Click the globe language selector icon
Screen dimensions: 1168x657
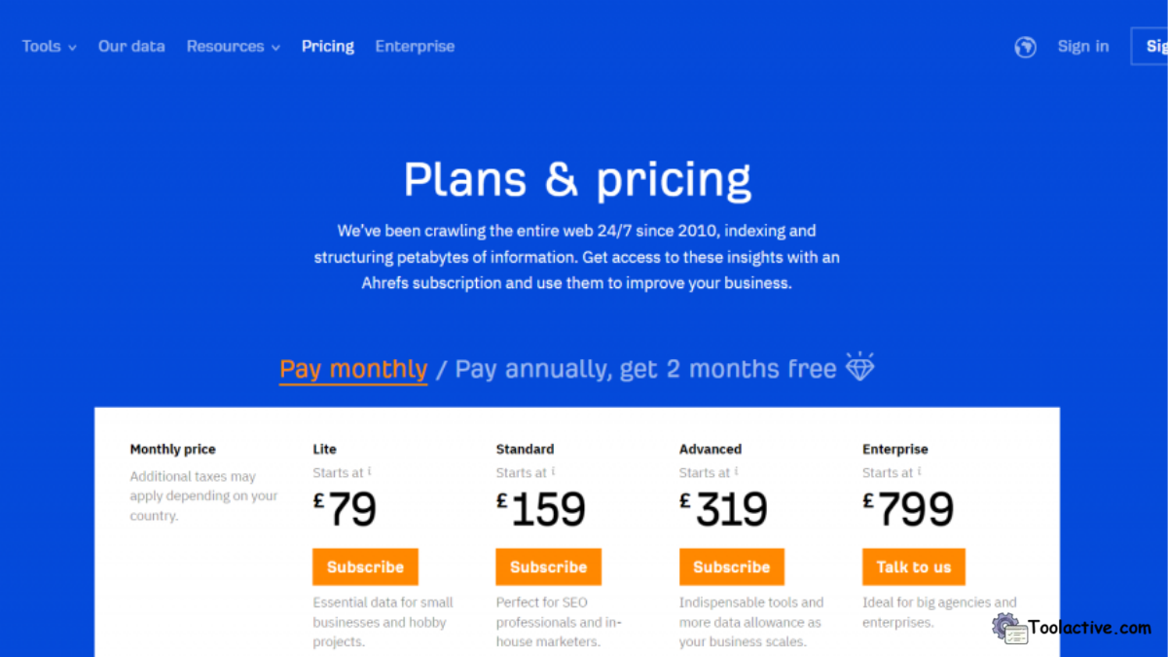tap(1025, 46)
